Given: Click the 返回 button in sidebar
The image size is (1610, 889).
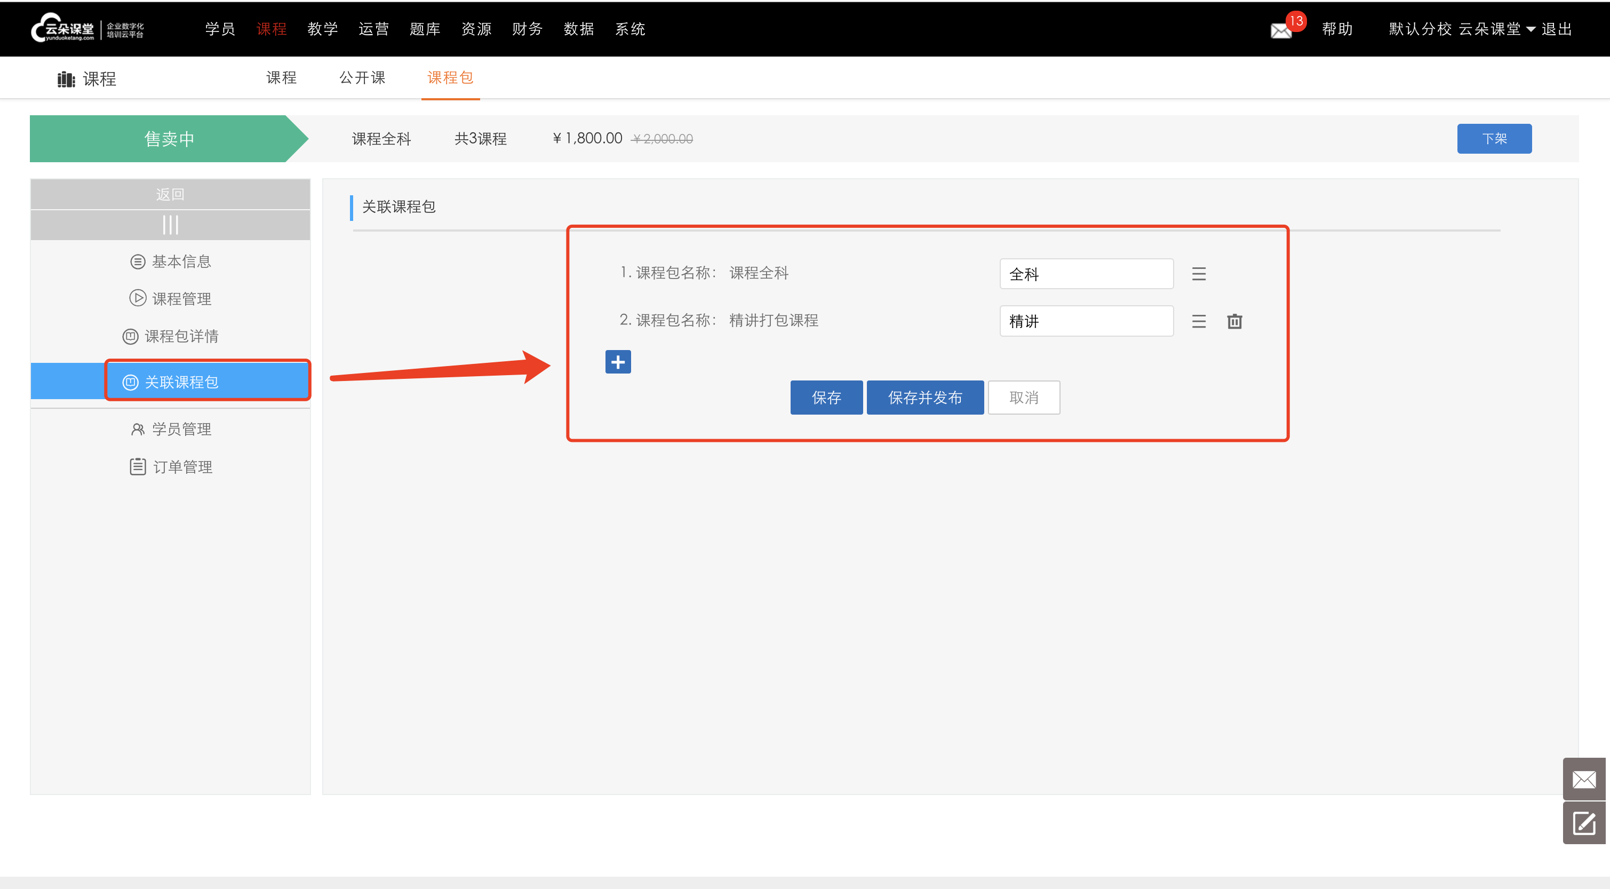Looking at the screenshot, I should 170,194.
